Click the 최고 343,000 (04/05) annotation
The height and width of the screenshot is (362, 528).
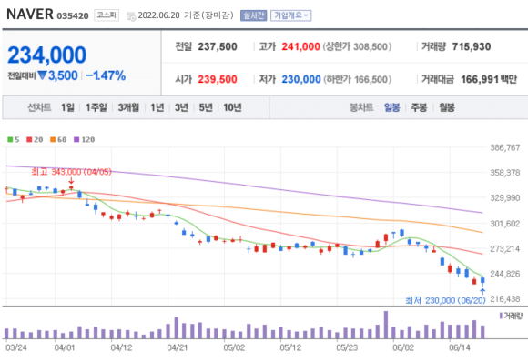pyautogui.click(x=71, y=172)
